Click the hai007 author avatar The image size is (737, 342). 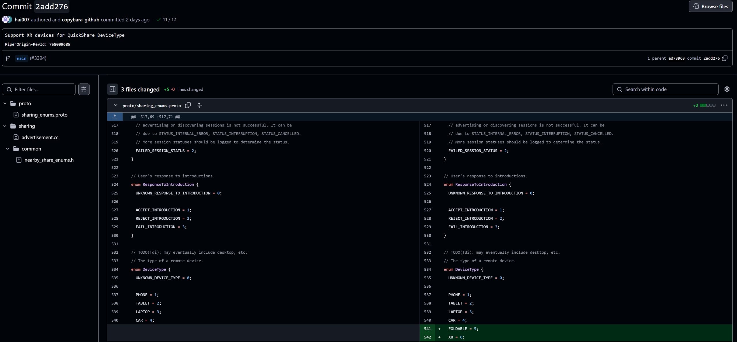click(x=6, y=20)
